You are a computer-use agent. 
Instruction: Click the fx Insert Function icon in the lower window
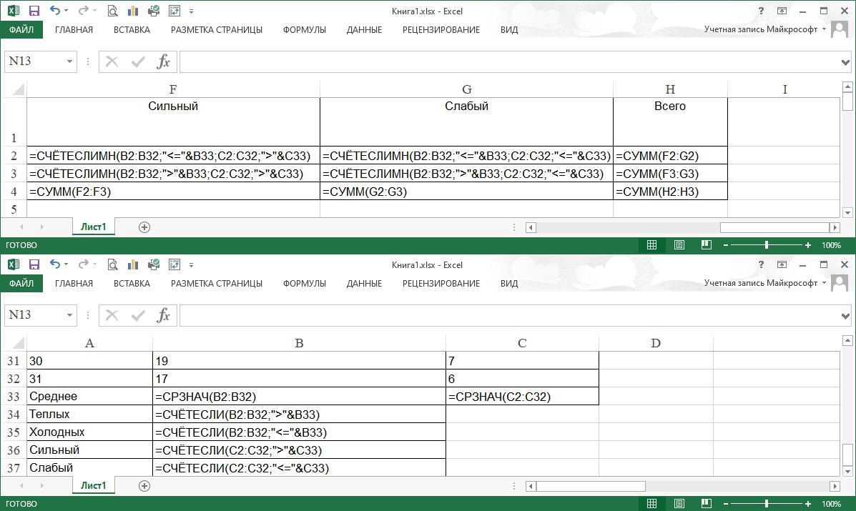tap(163, 315)
